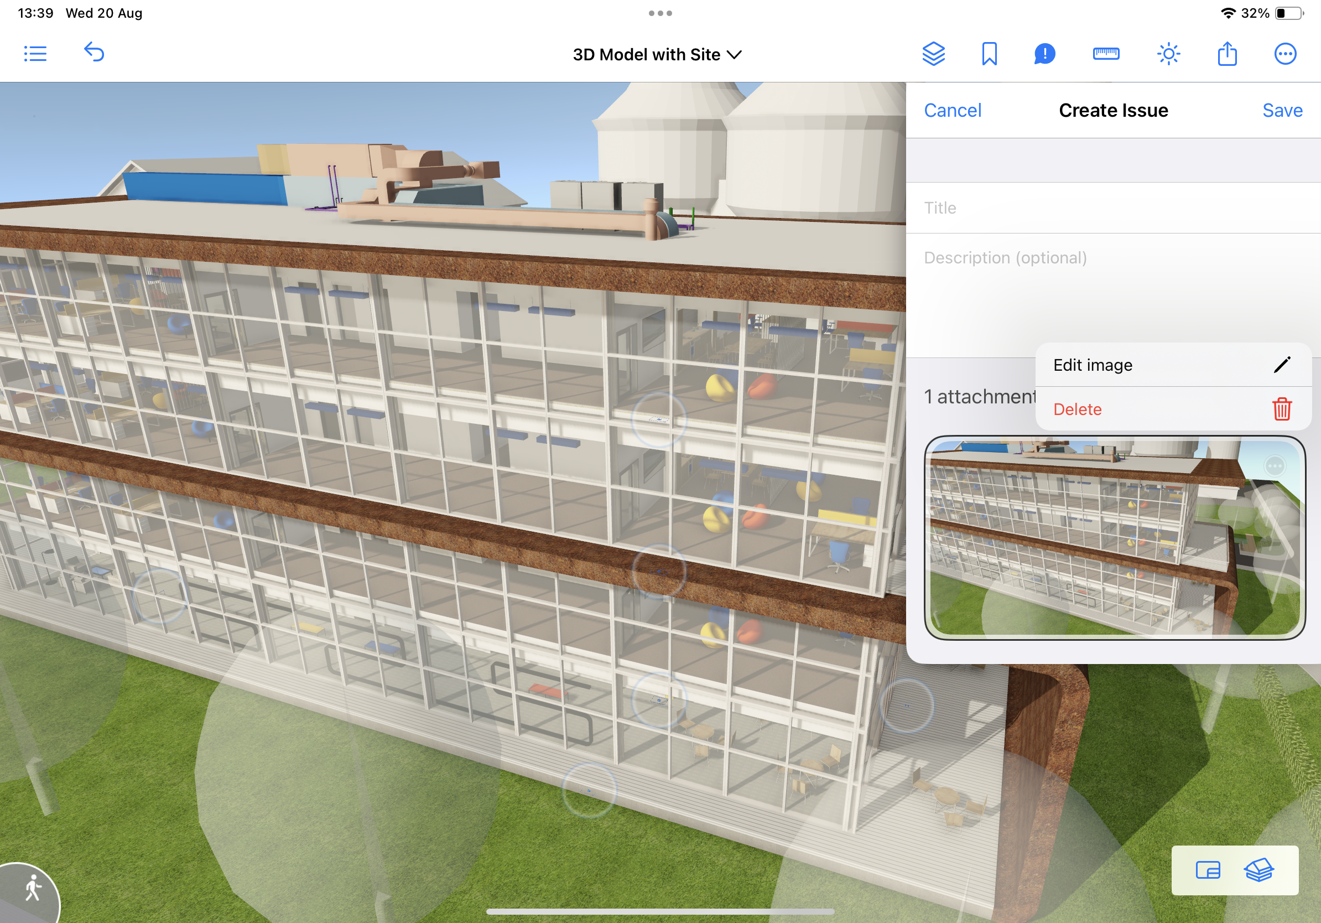
Task: Cancel the issue creation
Action: tap(952, 111)
